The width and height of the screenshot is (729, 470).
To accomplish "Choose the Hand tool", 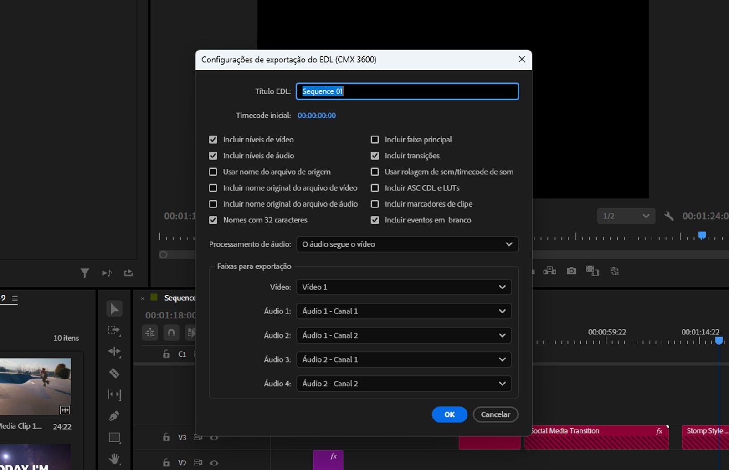I will coord(114,458).
